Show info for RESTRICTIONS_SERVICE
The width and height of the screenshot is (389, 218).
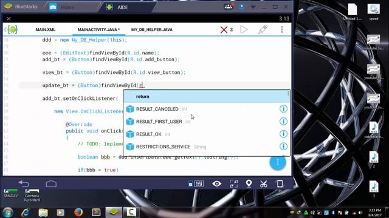tap(283, 147)
